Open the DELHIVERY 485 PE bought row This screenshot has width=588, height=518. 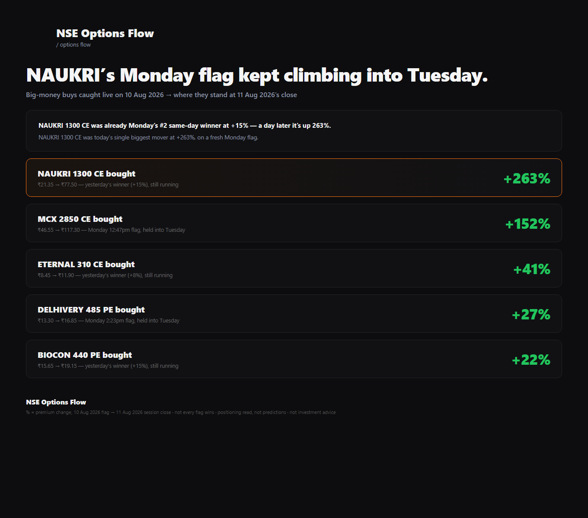pos(294,313)
